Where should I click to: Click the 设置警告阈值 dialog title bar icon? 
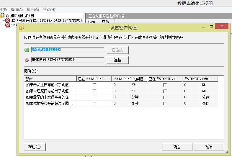pos(21,28)
